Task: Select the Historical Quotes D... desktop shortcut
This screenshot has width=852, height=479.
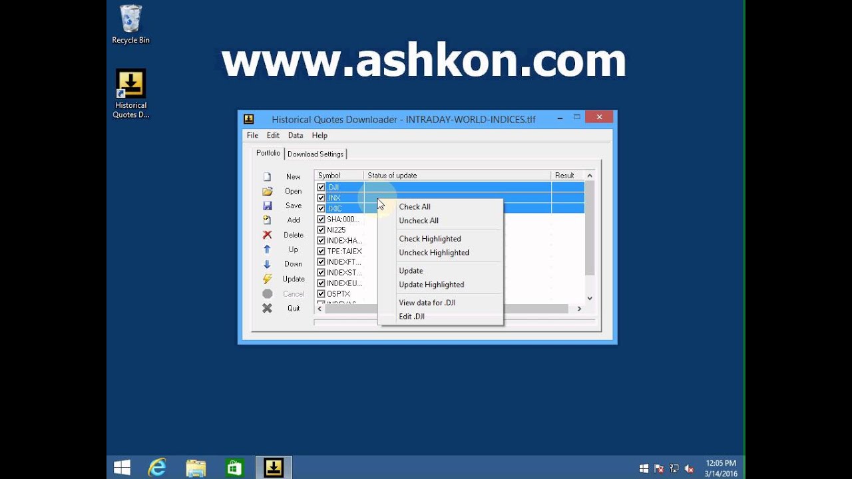Action: tap(130, 94)
